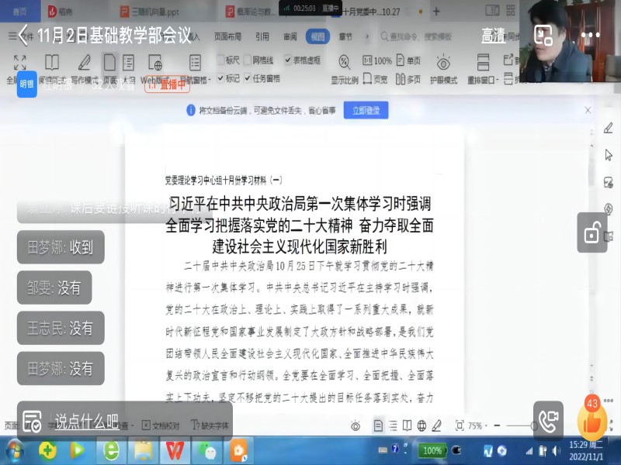Image resolution: width=621 pixels, height=465 pixels.
Task: Open the 显示比例 zoom ratio dialog
Action: 344,69
